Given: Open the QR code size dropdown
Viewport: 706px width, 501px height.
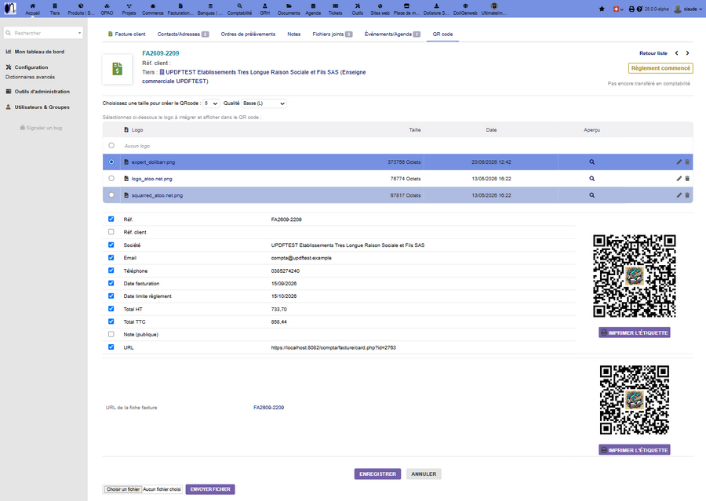Looking at the screenshot, I should [x=211, y=103].
